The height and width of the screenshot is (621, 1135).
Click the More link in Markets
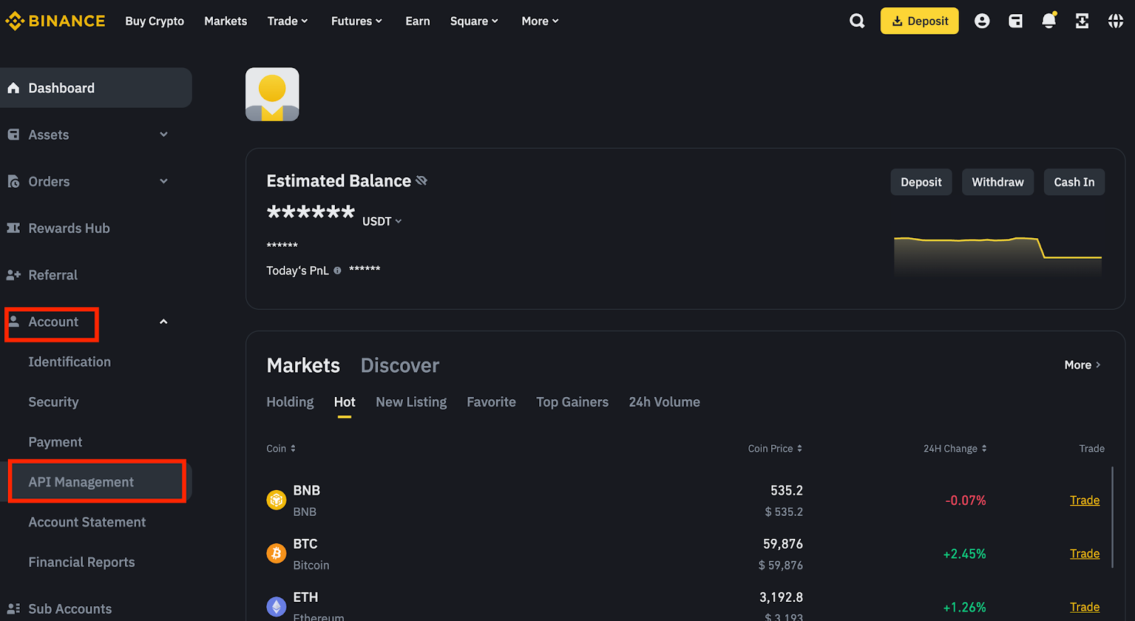(x=1083, y=365)
